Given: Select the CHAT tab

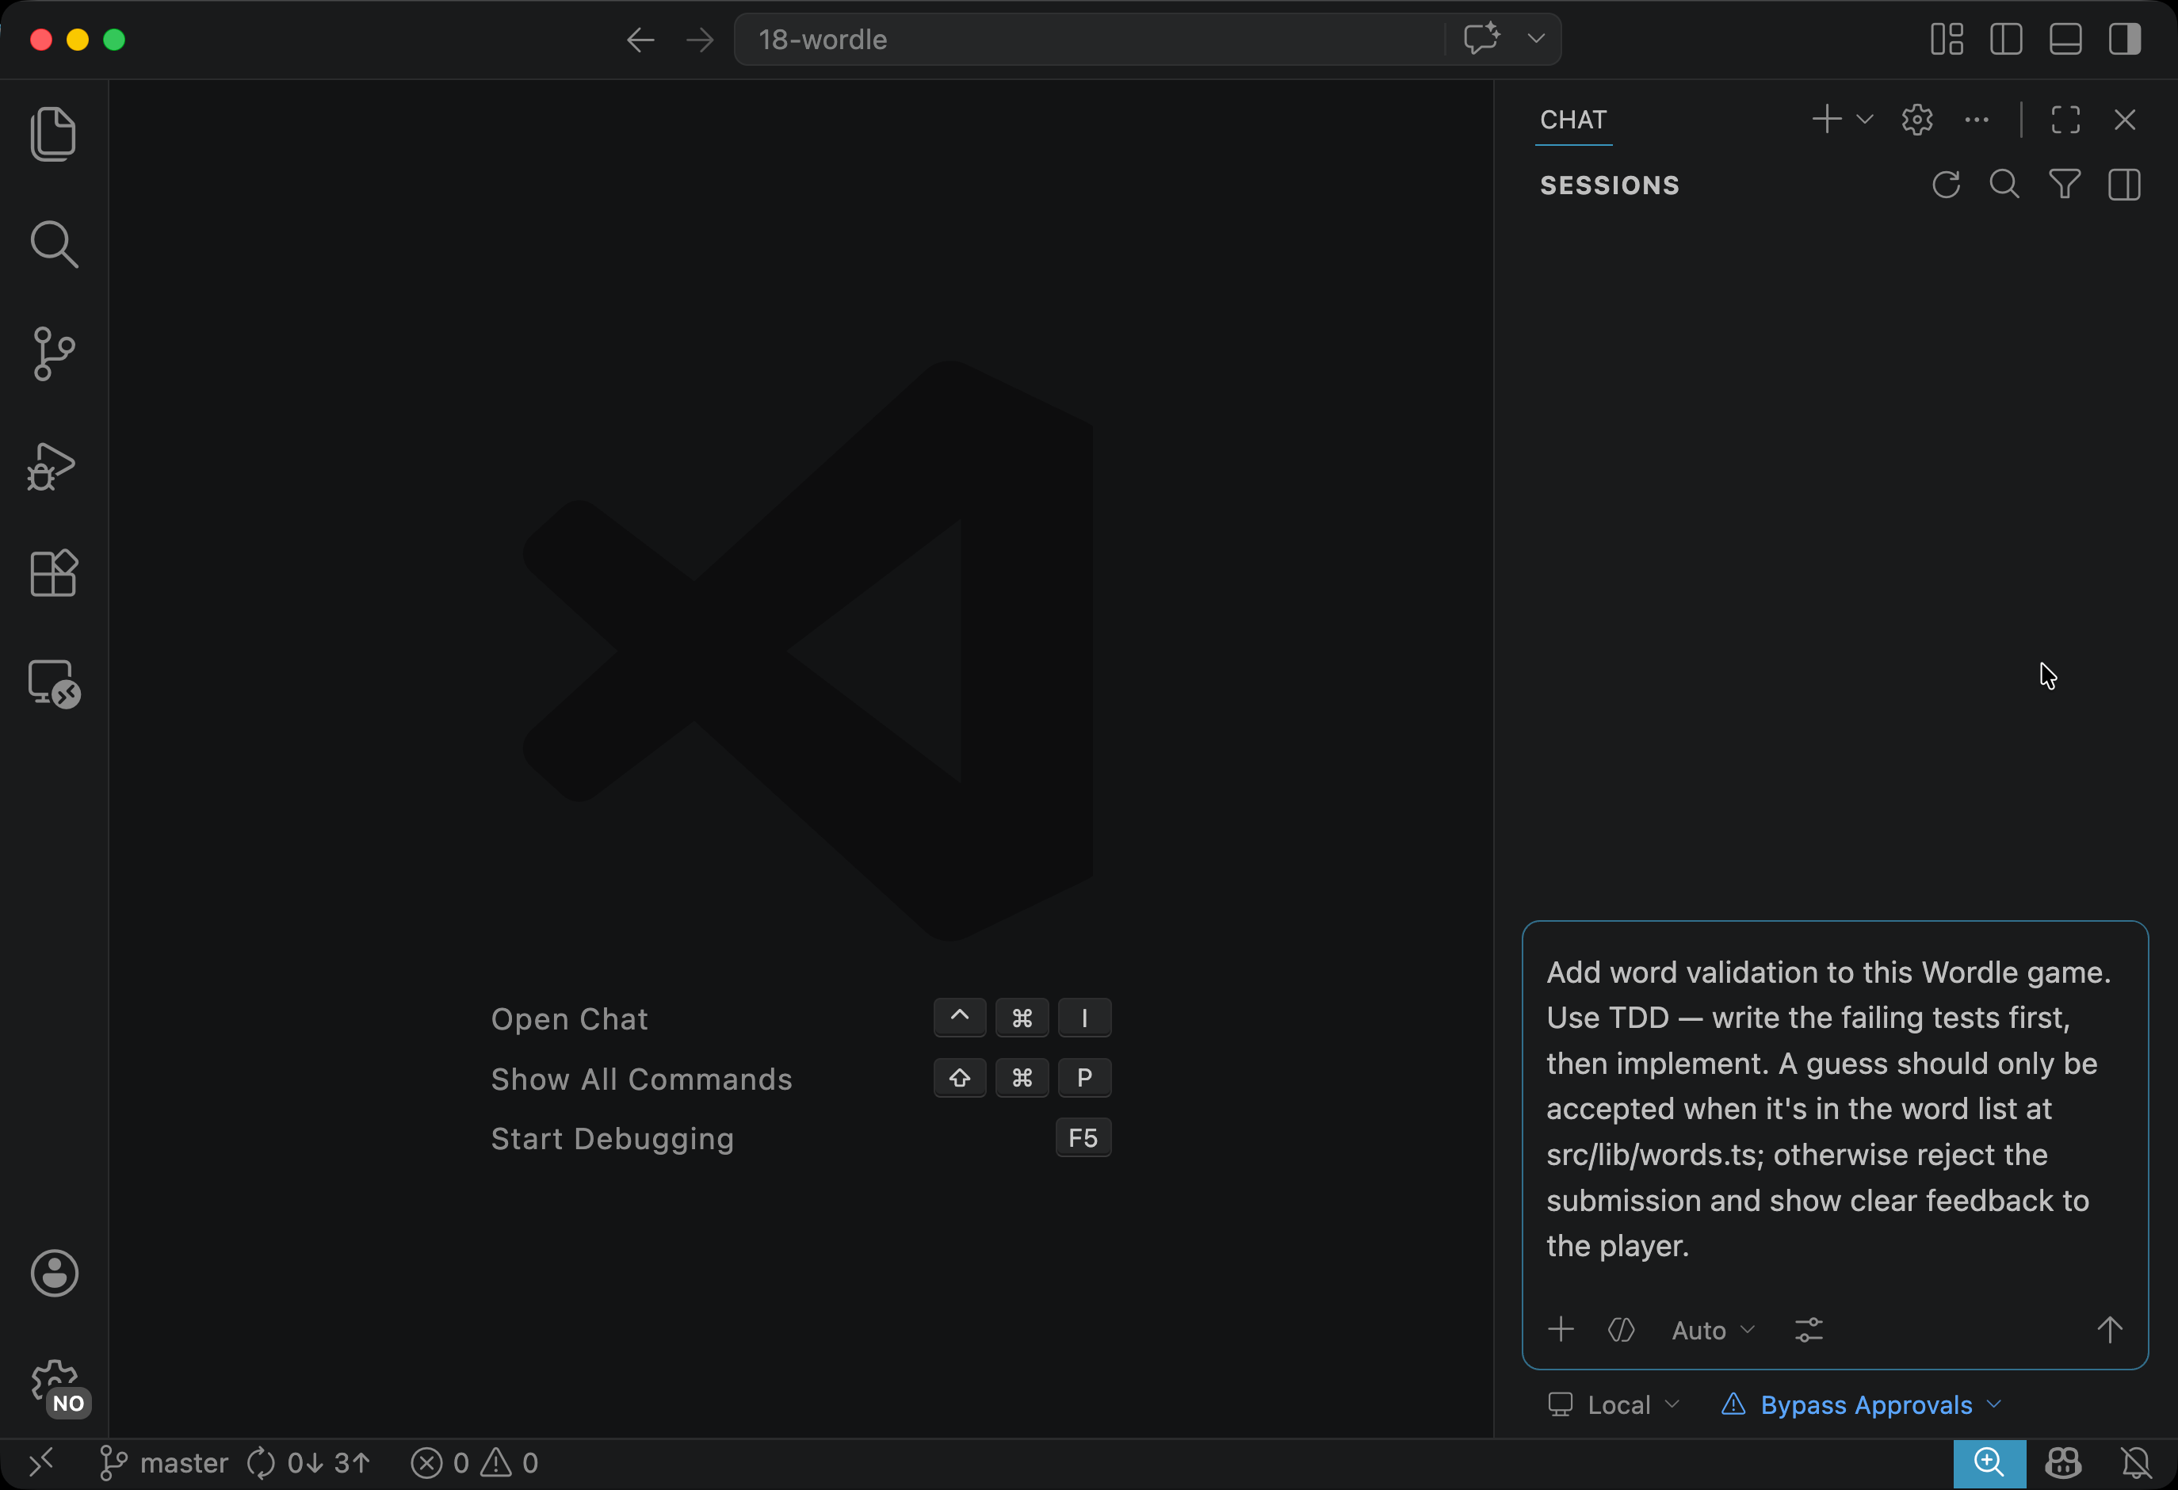Looking at the screenshot, I should point(1573,120).
